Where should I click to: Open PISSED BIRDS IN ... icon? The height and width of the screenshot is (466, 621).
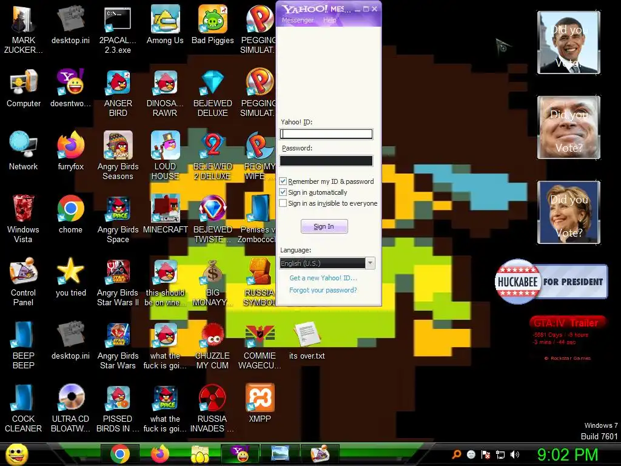(118, 408)
